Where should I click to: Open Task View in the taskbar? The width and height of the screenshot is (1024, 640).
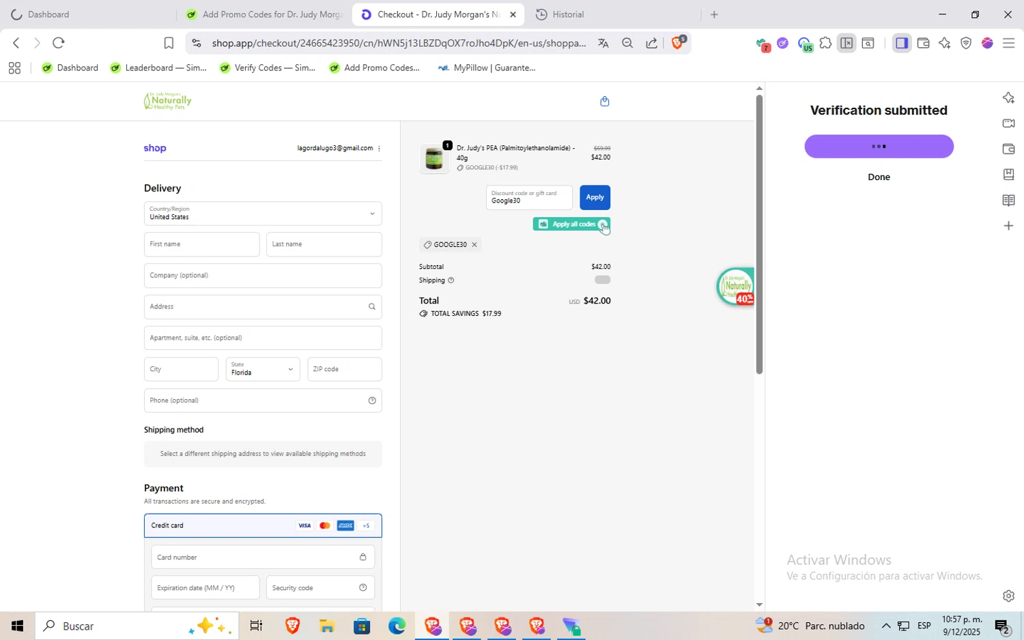pyautogui.click(x=256, y=626)
